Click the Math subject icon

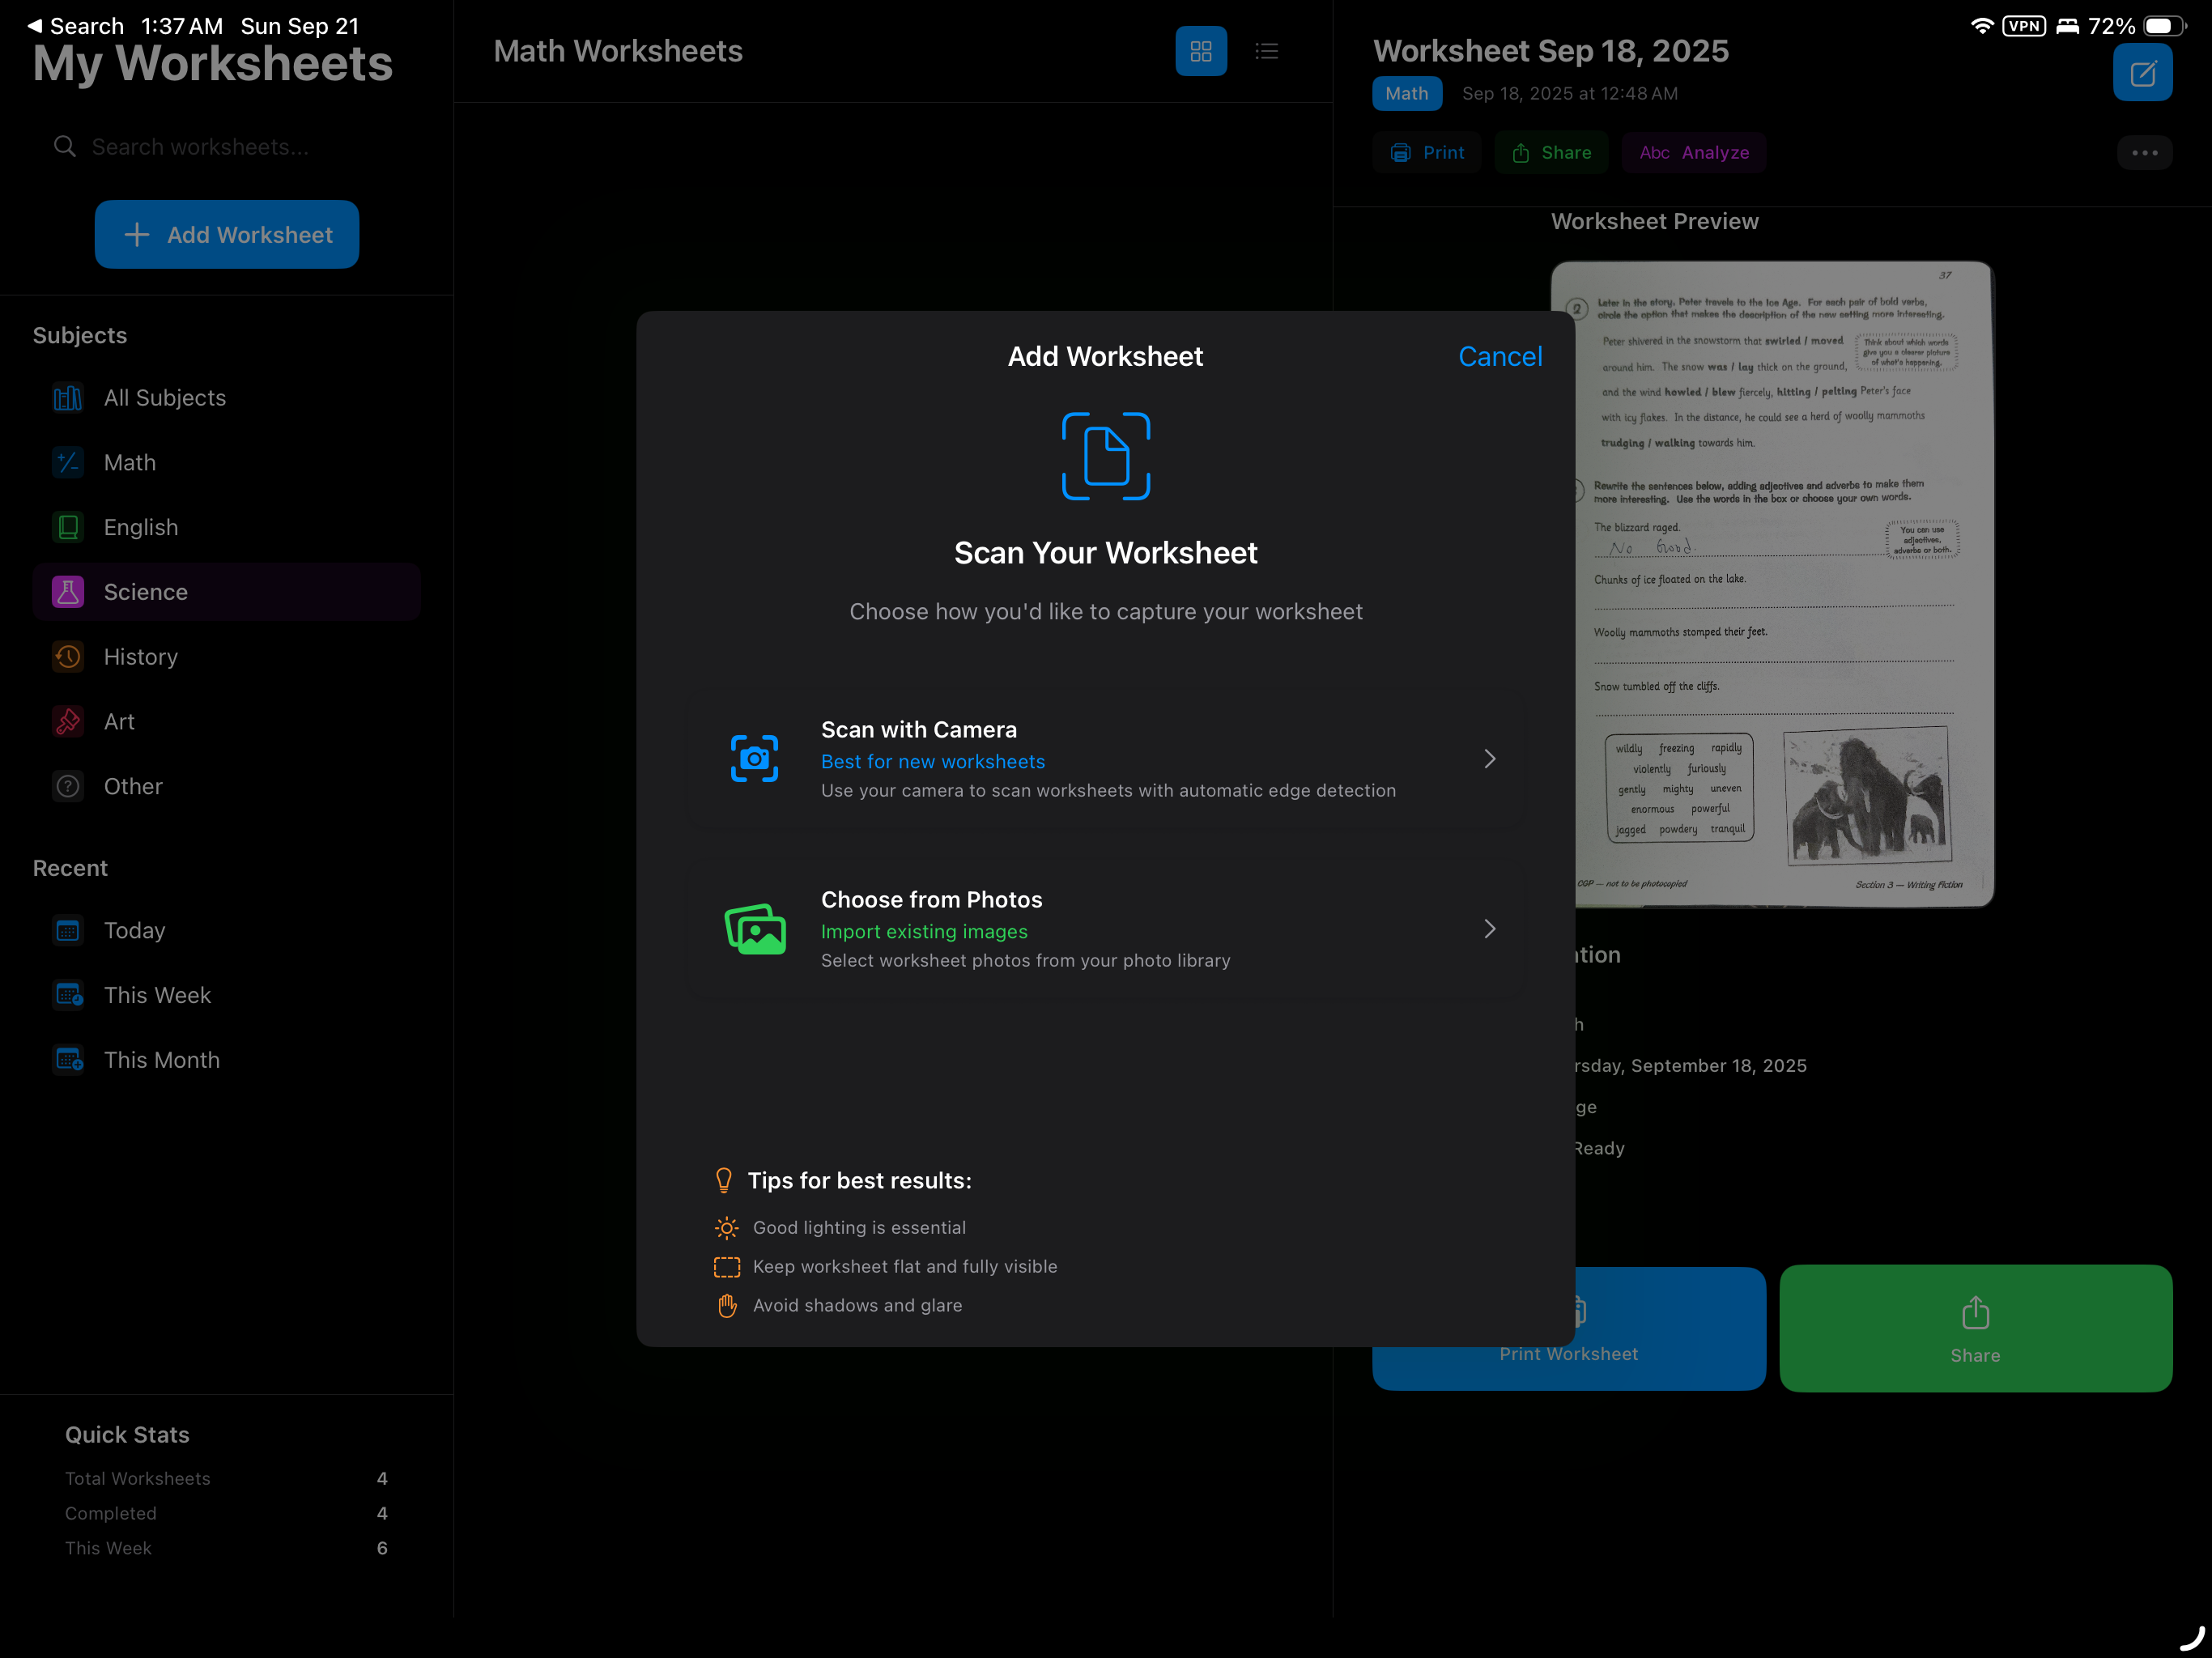[68, 463]
